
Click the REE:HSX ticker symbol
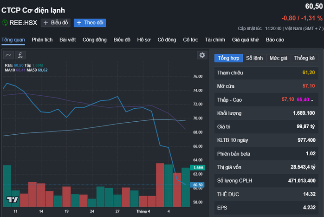(x=23, y=23)
